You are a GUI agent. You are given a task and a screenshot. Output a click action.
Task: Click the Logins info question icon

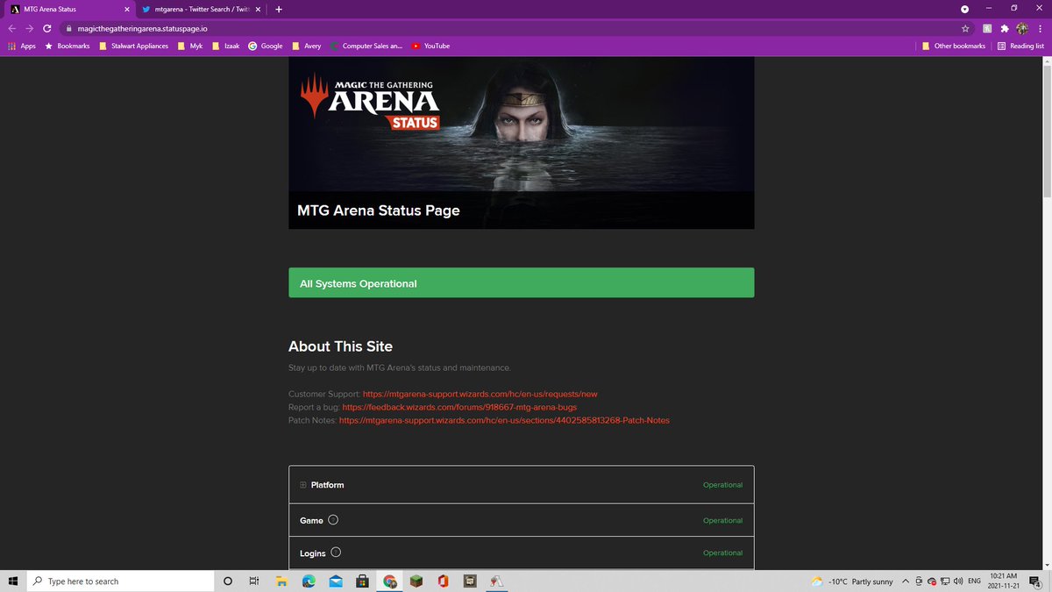tap(336, 553)
